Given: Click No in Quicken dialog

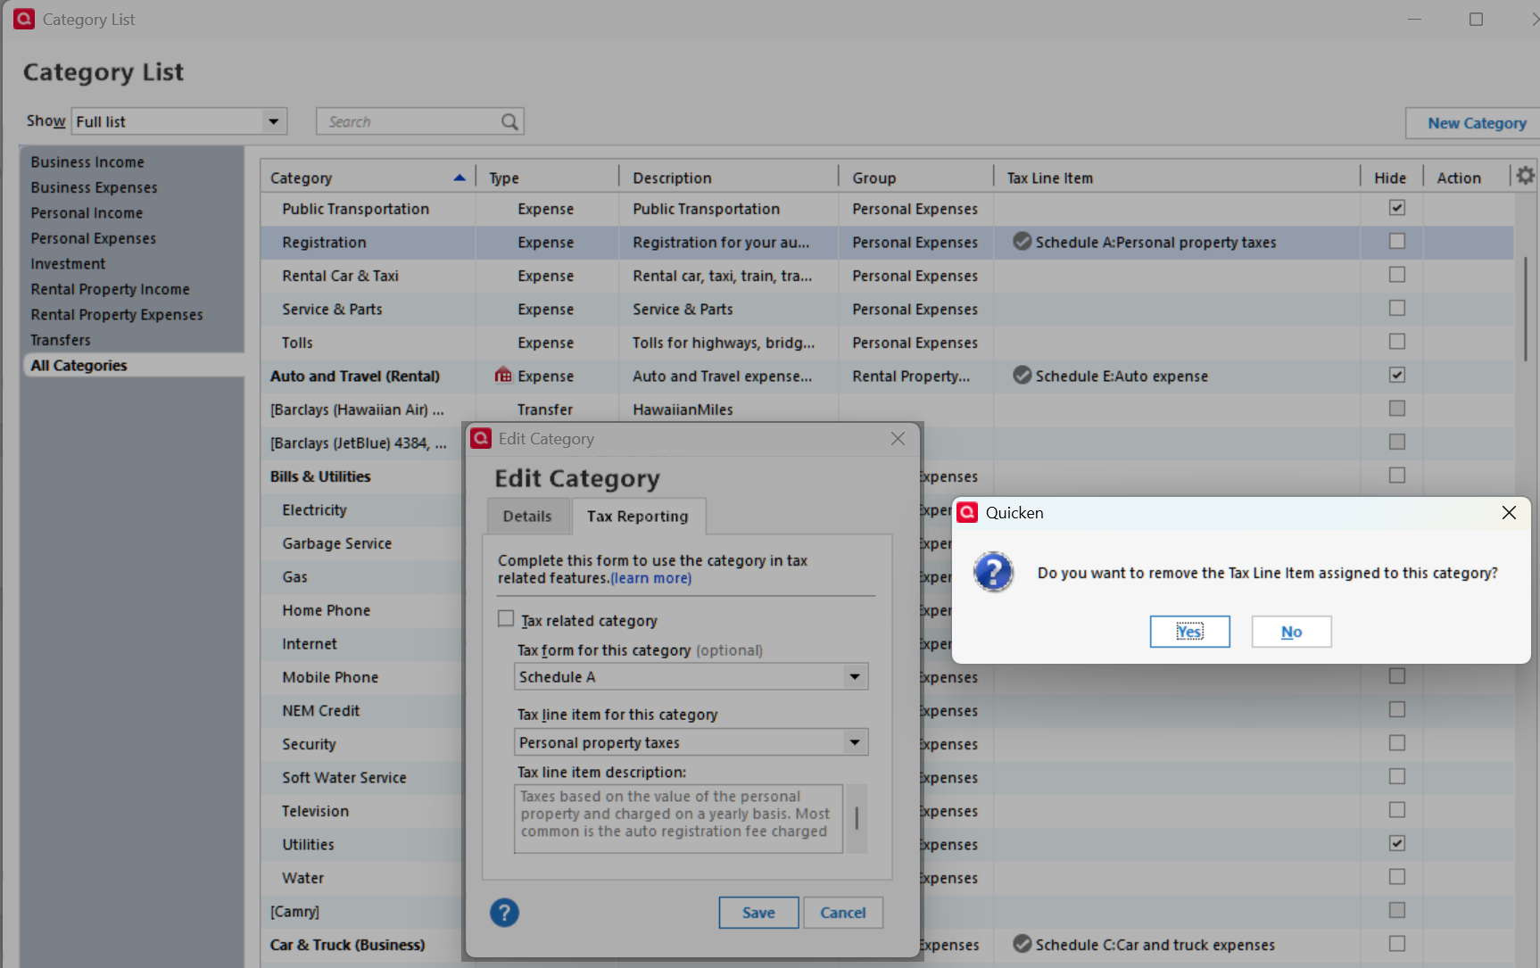Looking at the screenshot, I should (x=1291, y=632).
